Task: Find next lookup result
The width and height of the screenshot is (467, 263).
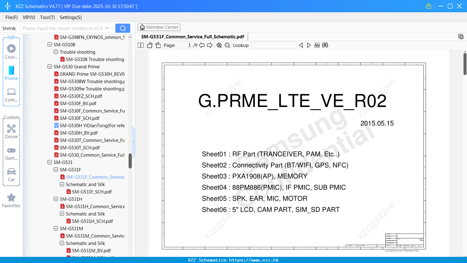Action: 309,45
